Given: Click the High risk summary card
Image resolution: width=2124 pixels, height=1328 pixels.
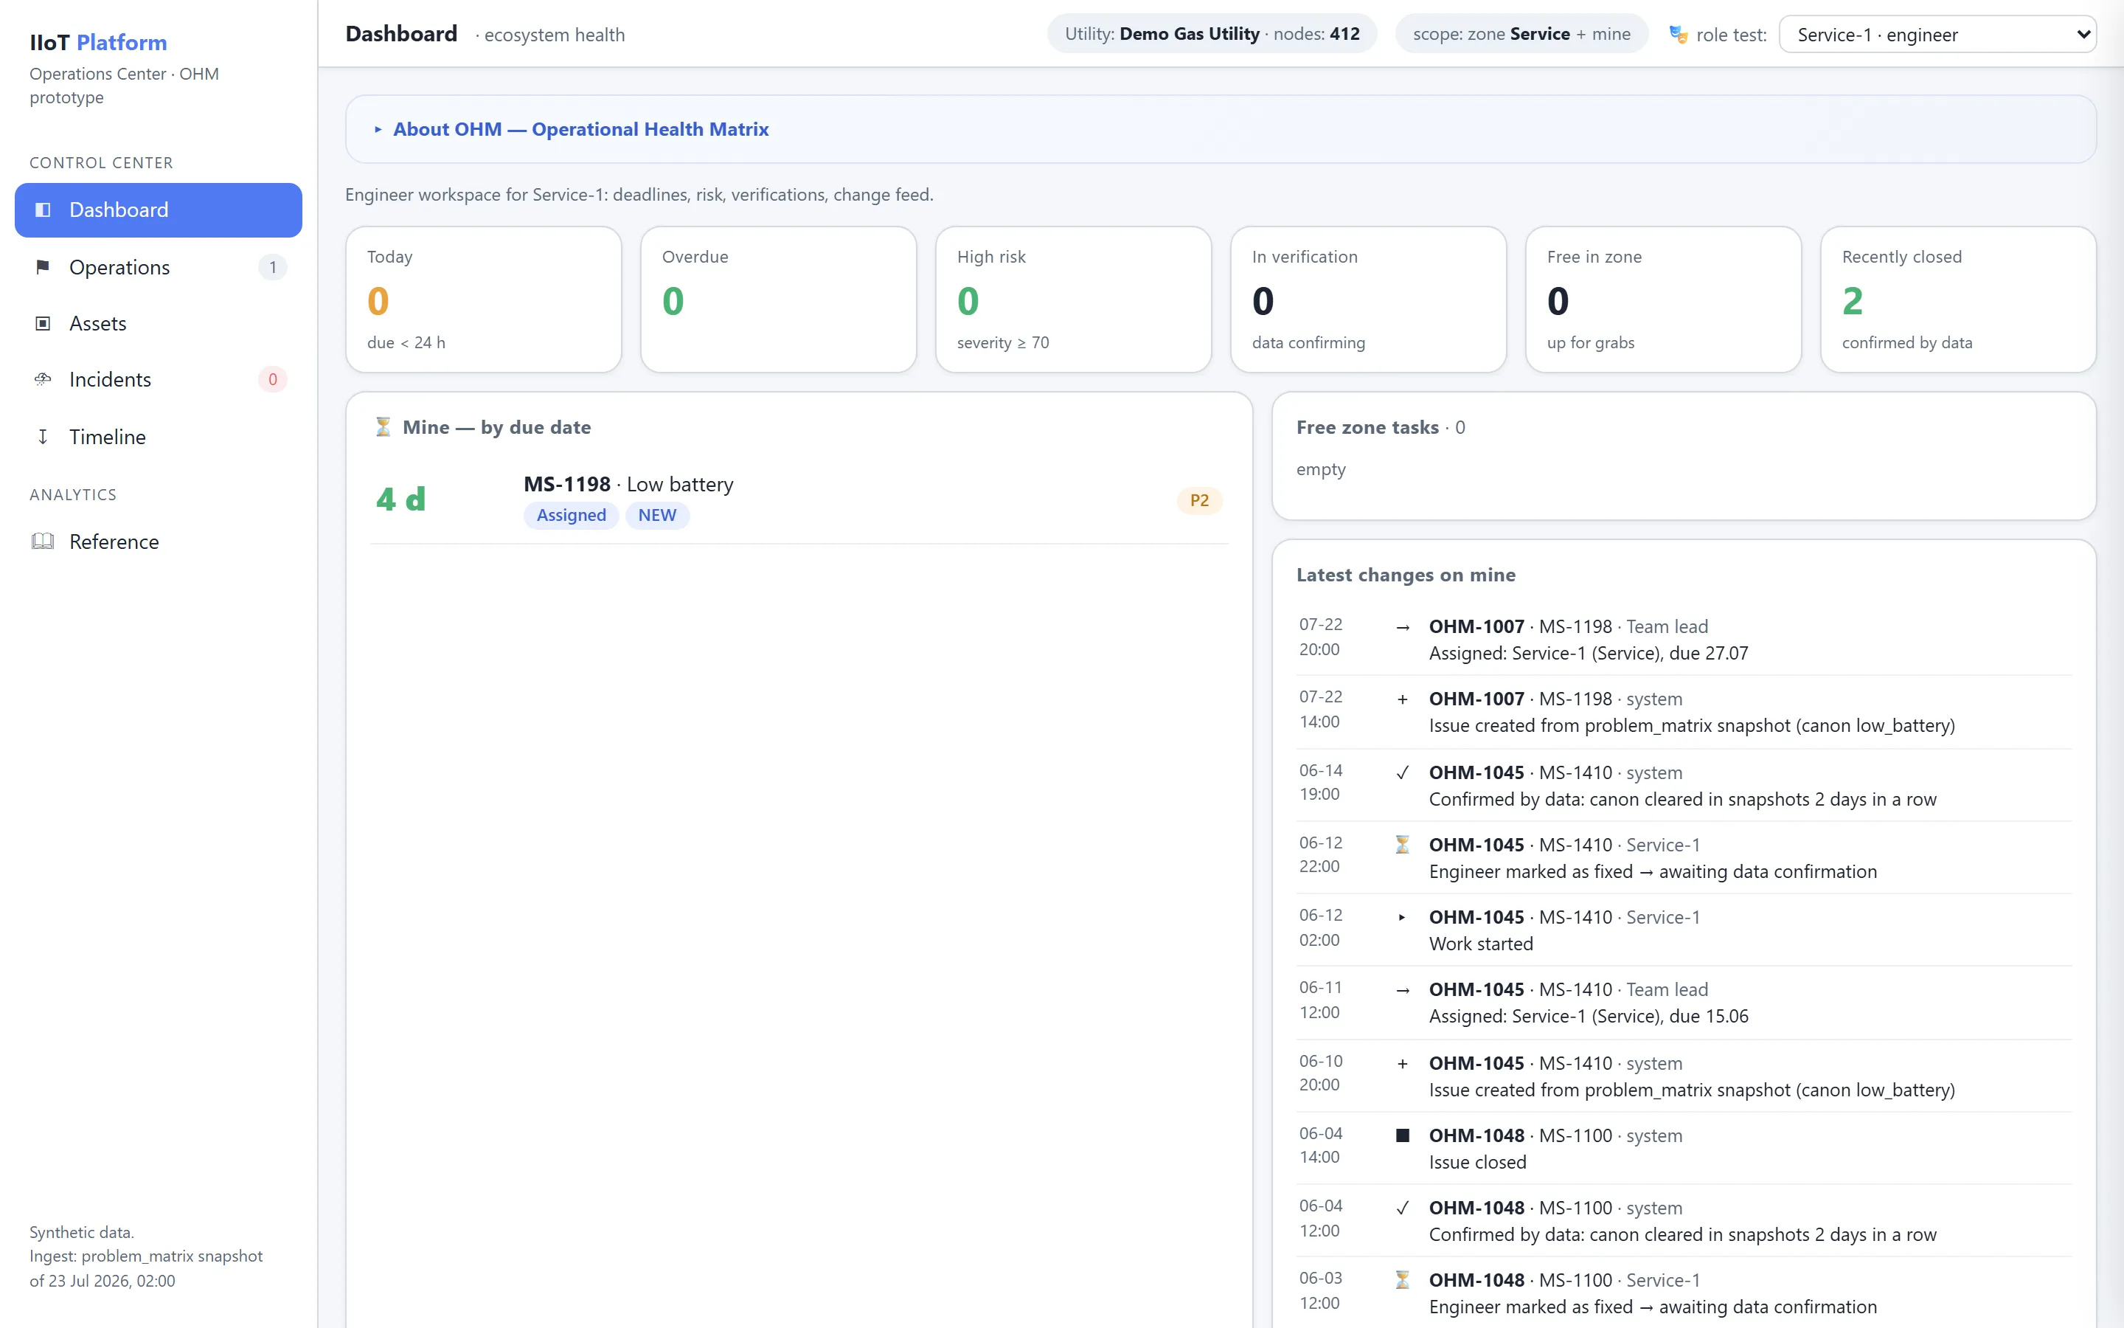Looking at the screenshot, I should pos(1073,300).
